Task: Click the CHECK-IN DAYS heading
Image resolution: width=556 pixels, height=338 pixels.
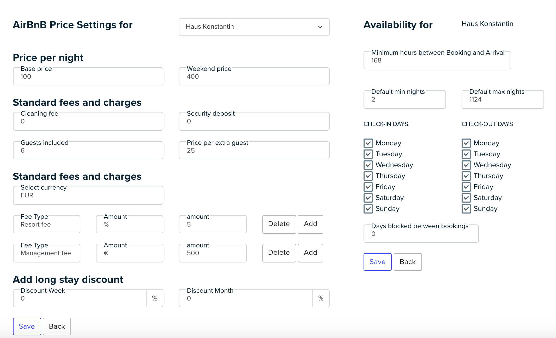Action: tap(386, 124)
